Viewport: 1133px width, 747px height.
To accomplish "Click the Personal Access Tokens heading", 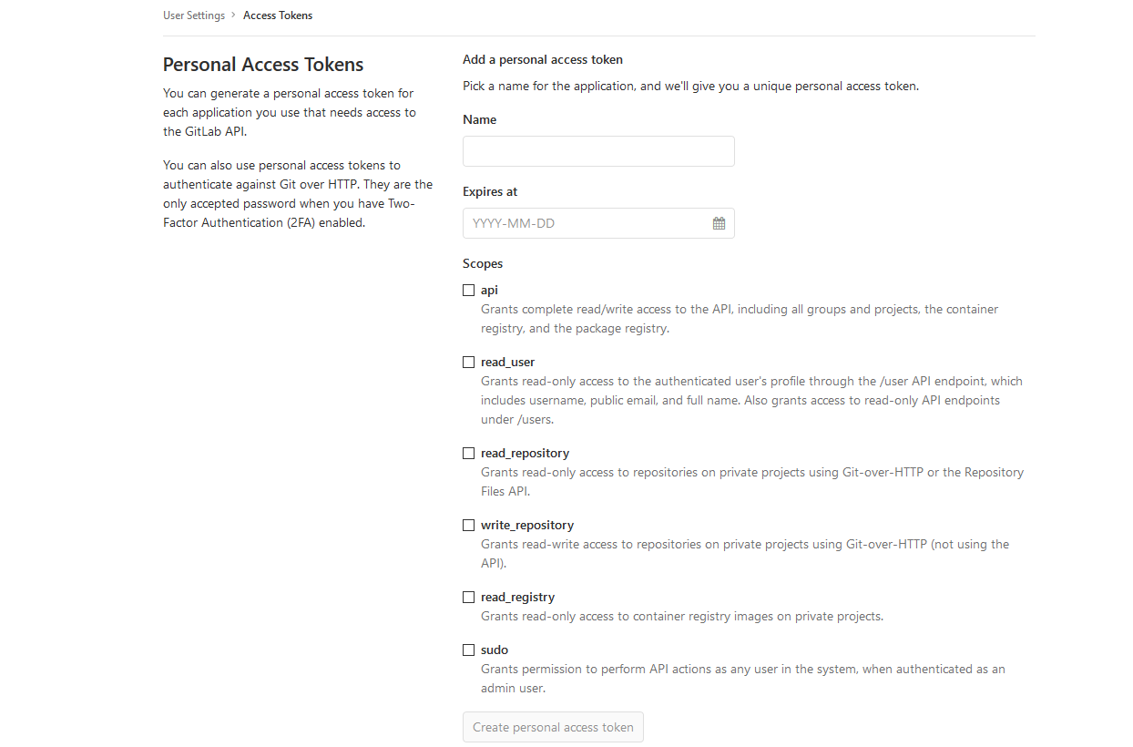I will tap(262, 64).
